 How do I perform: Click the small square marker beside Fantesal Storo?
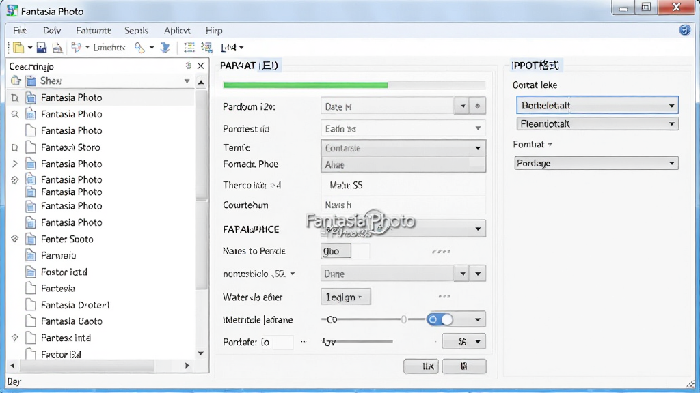[15, 147]
